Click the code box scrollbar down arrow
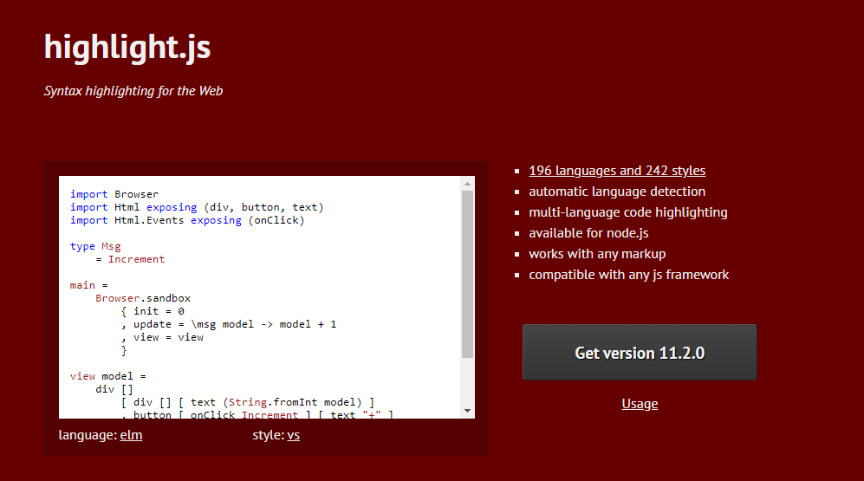 [x=467, y=411]
